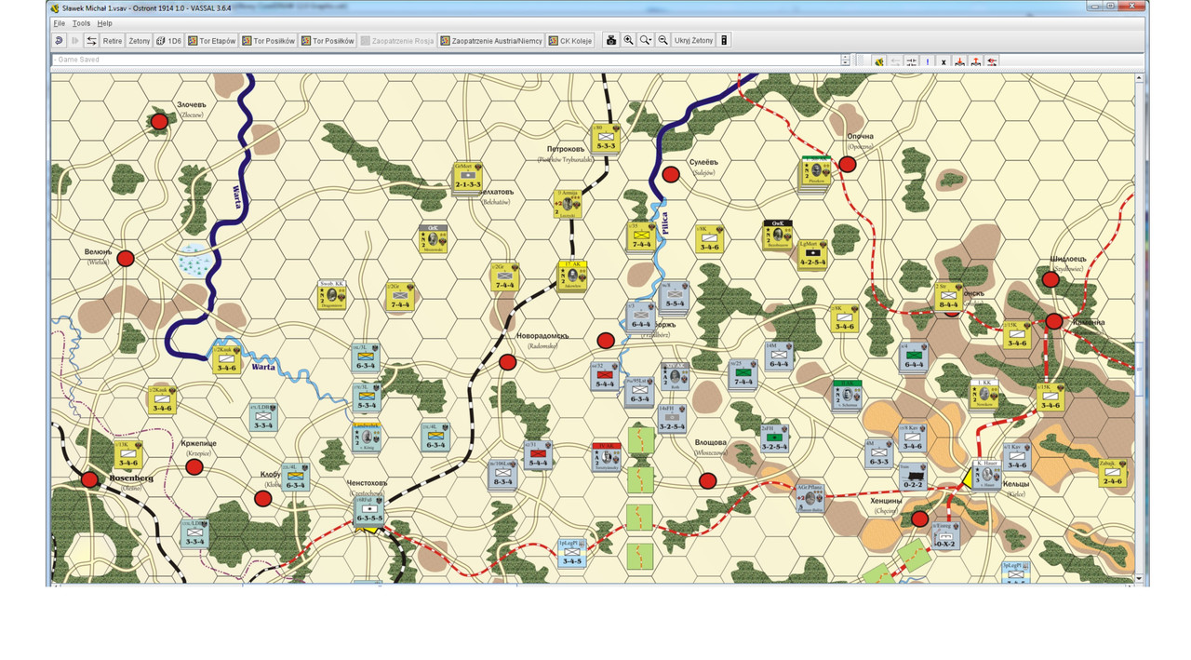1191x660 pixels.
Task: Select the red 64/32 5-4-4 counter
Action: point(605,375)
